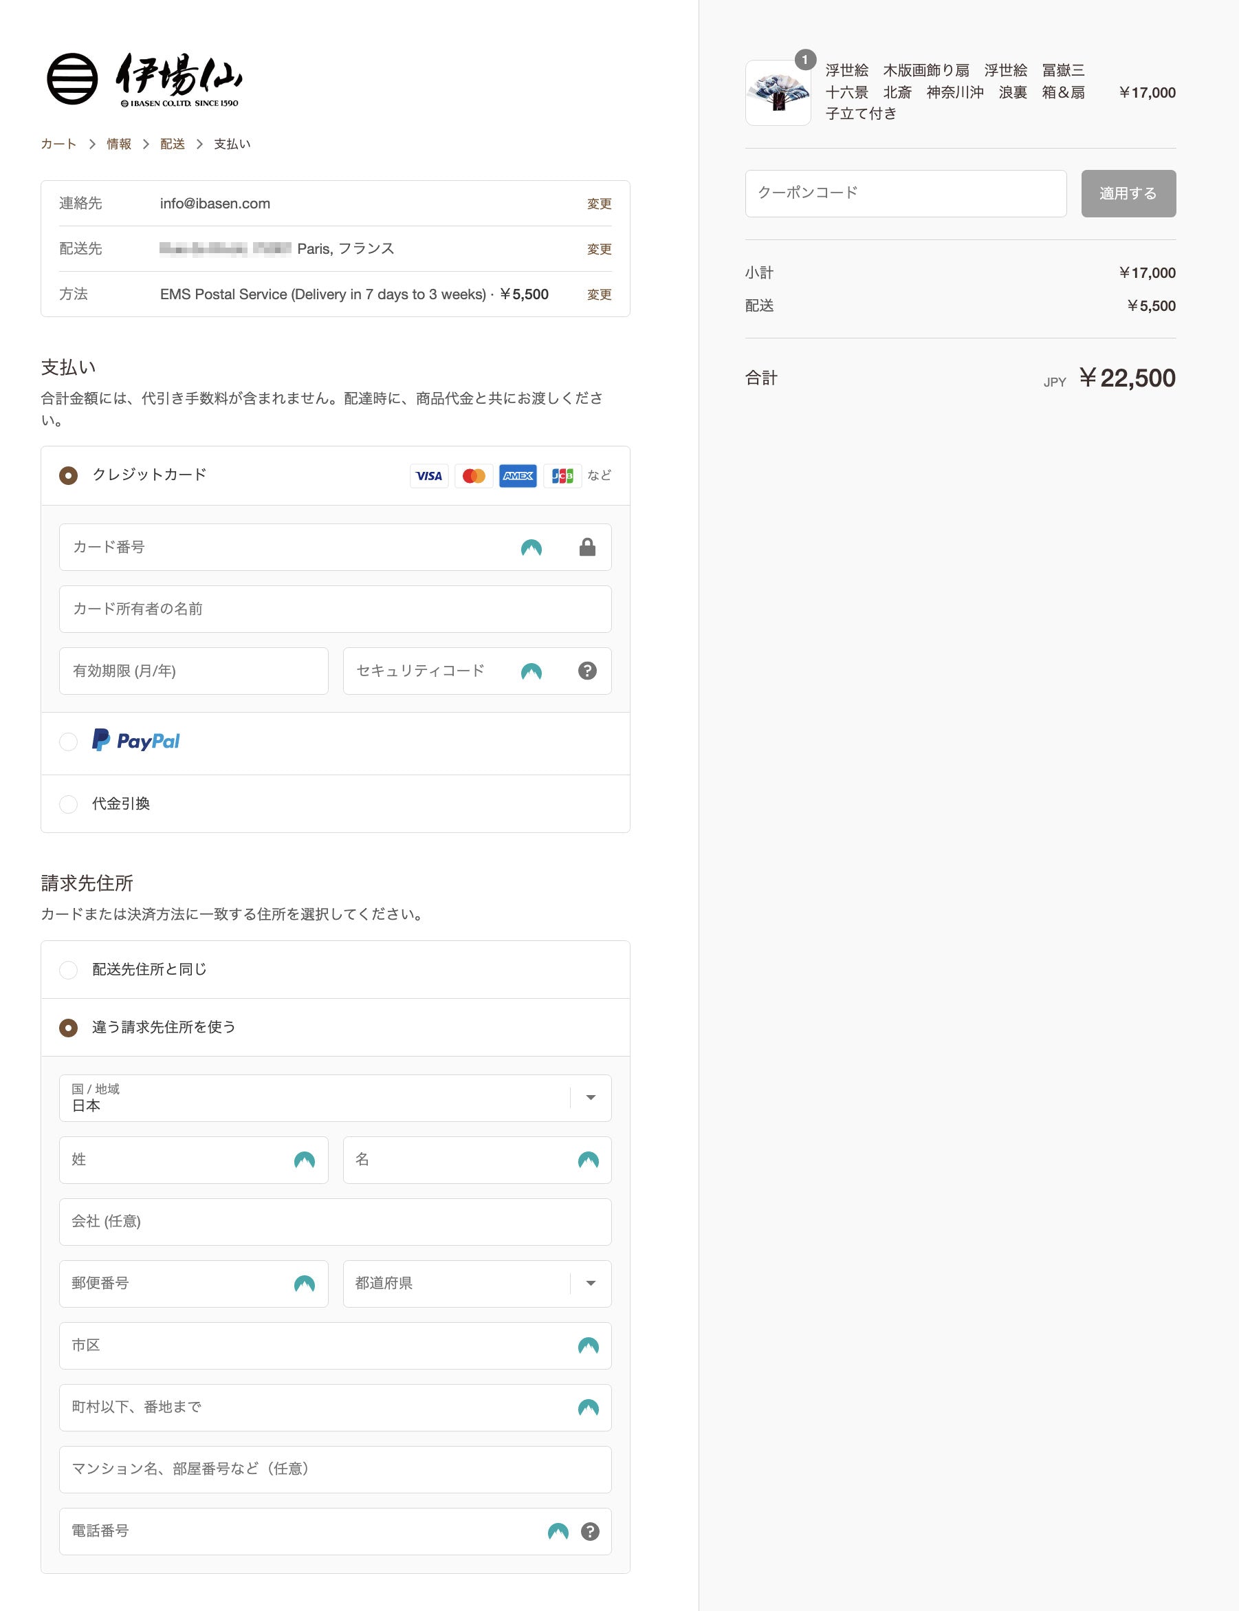1239x1611 pixels.
Task: Open the 都道府県 prefecture dropdown
Action: [477, 1284]
